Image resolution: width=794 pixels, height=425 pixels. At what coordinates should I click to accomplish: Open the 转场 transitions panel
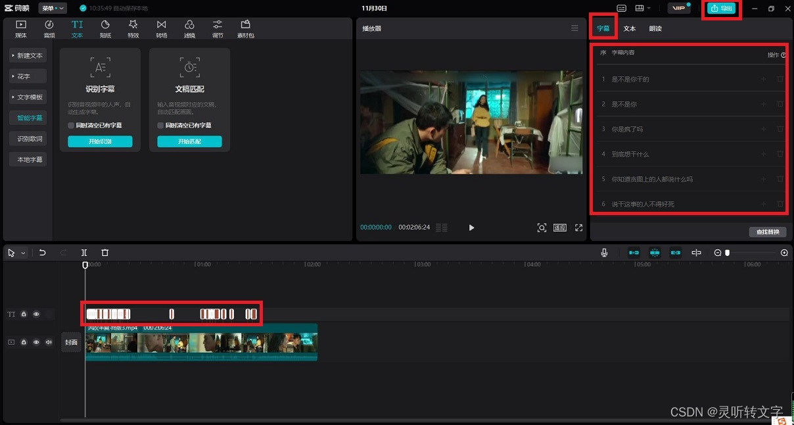162,29
